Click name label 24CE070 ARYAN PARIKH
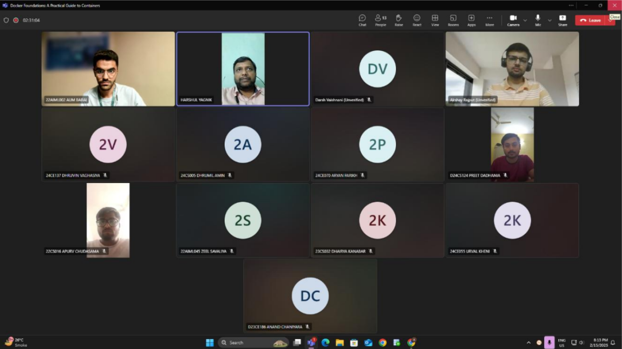 pos(336,175)
